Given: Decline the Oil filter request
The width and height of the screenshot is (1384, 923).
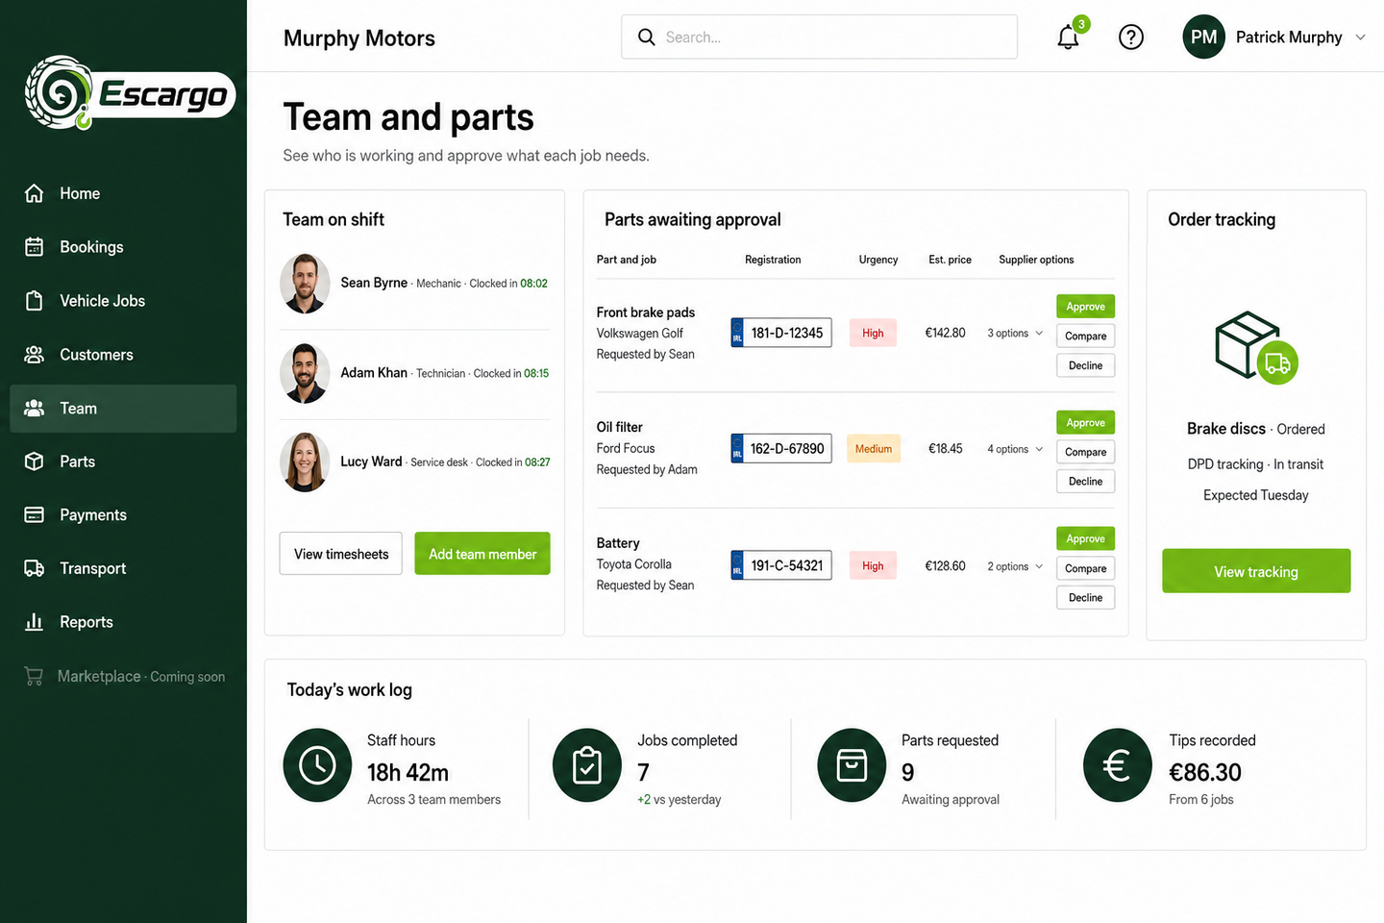Looking at the screenshot, I should pyautogui.click(x=1085, y=482).
